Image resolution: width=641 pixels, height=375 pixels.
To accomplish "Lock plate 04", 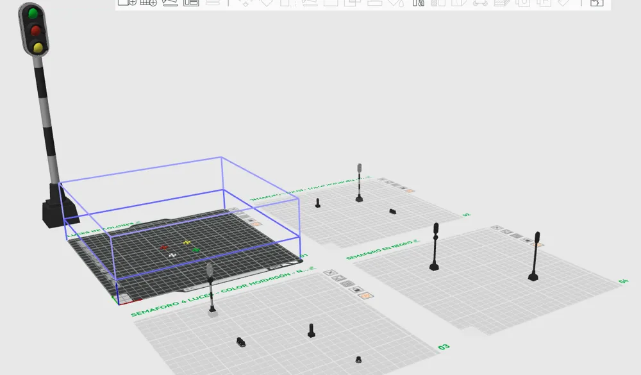I will 528,240.
